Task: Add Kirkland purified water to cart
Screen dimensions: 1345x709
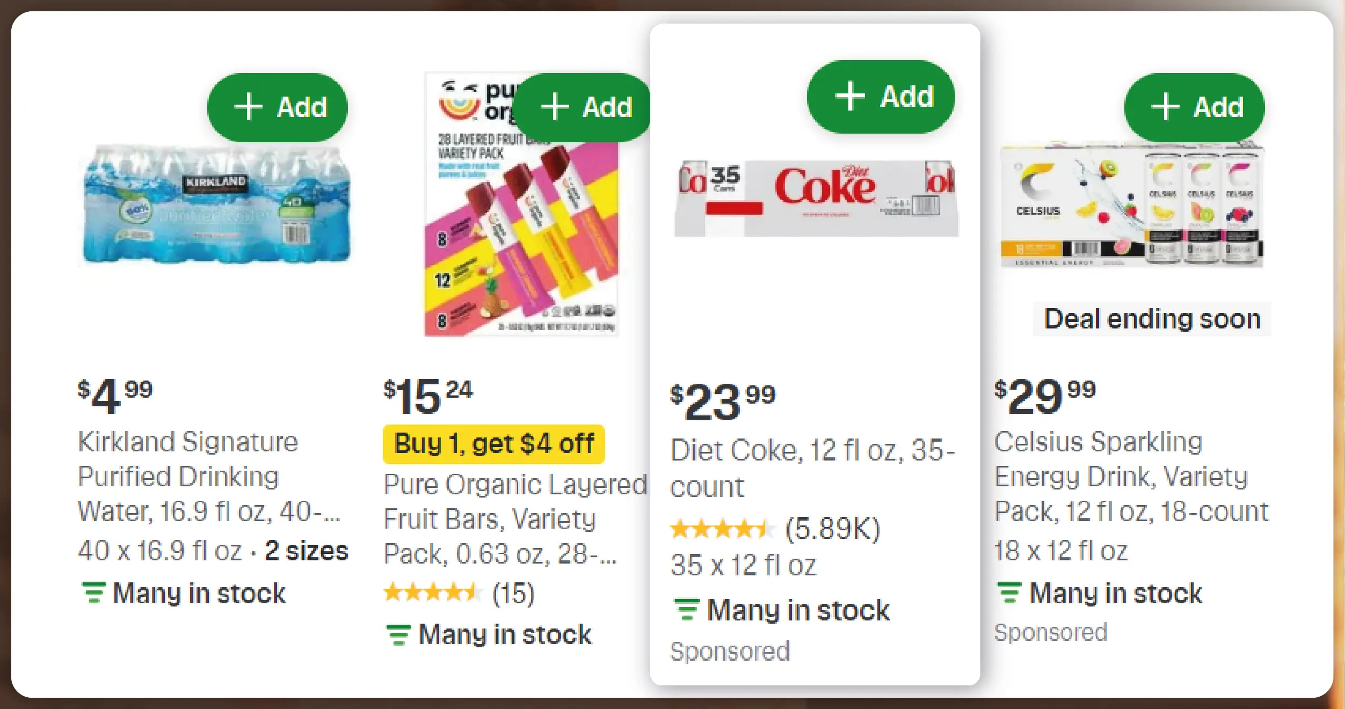Action: (277, 107)
